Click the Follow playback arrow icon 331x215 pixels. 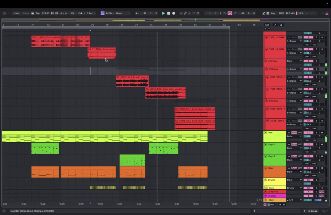137,13
